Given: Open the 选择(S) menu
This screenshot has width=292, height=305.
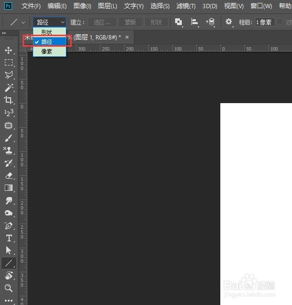Looking at the screenshot, I should pyautogui.click(x=160, y=6).
